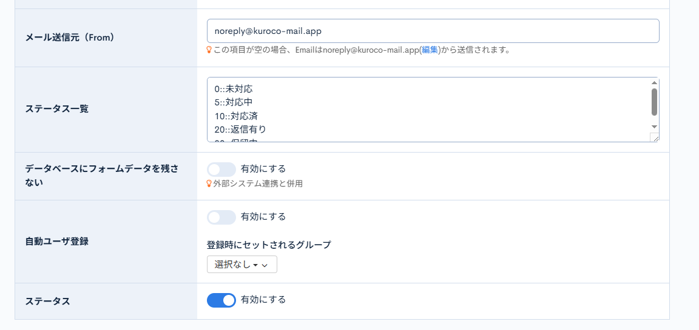
Task: Click the lightbulb hint icon under the From field
Action: click(209, 50)
